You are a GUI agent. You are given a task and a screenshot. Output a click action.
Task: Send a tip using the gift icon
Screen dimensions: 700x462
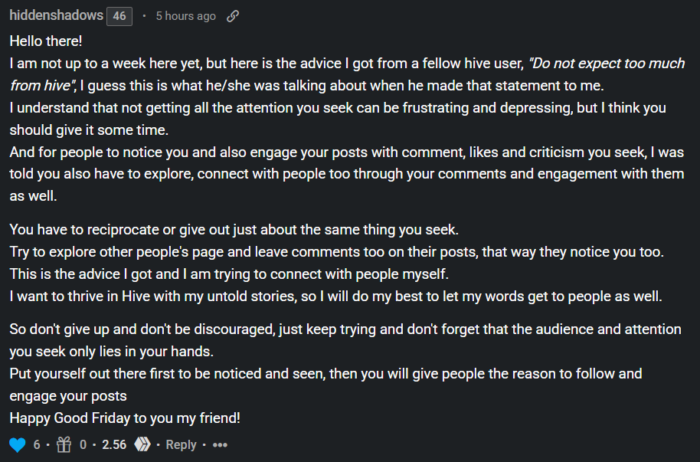[x=64, y=444]
